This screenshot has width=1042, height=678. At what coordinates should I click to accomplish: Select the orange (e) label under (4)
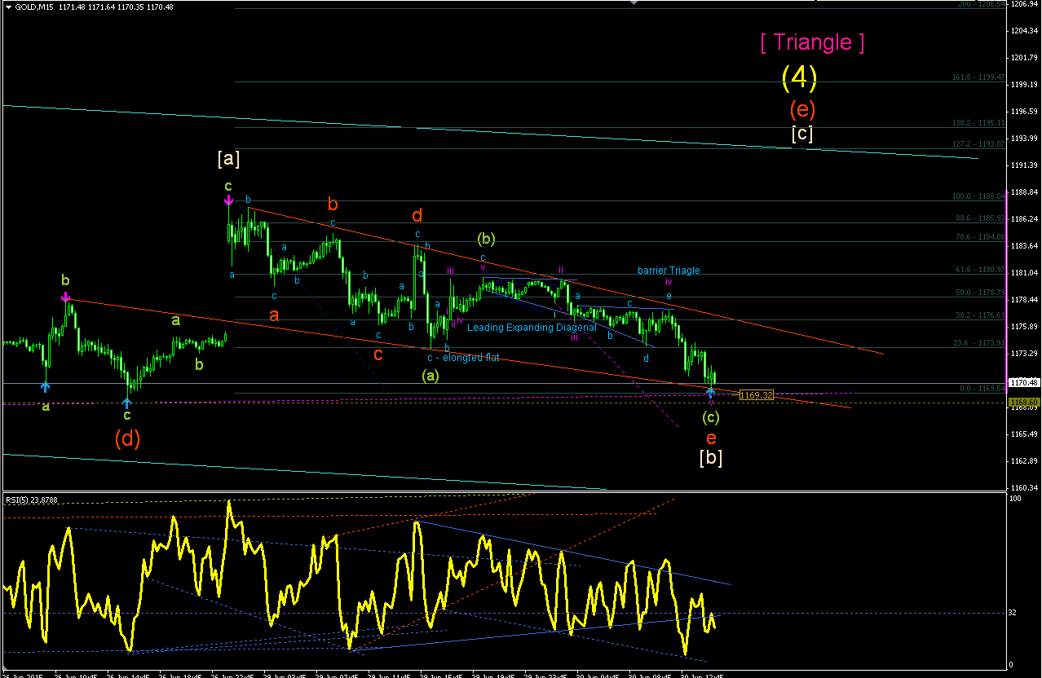point(802,108)
